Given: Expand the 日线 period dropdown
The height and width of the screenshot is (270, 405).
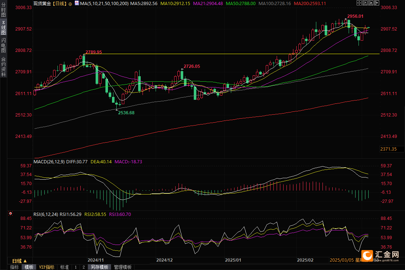Looking at the screenshot, I should (x=19, y=261).
